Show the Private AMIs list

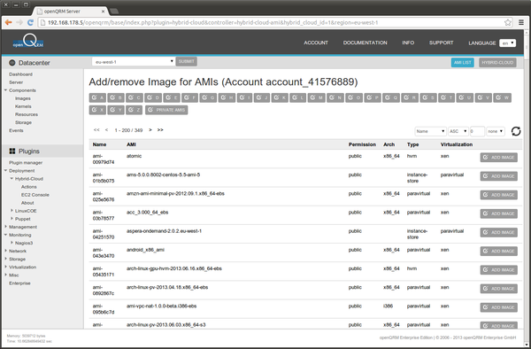click(x=166, y=110)
